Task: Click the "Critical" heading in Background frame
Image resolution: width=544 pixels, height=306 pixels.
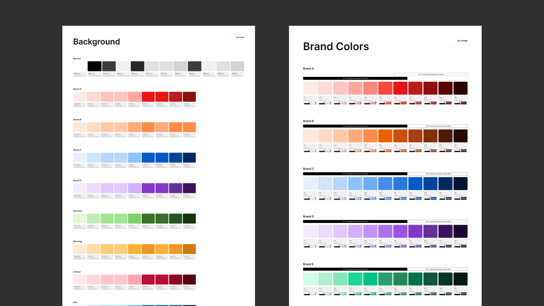Action: pyautogui.click(x=77, y=272)
